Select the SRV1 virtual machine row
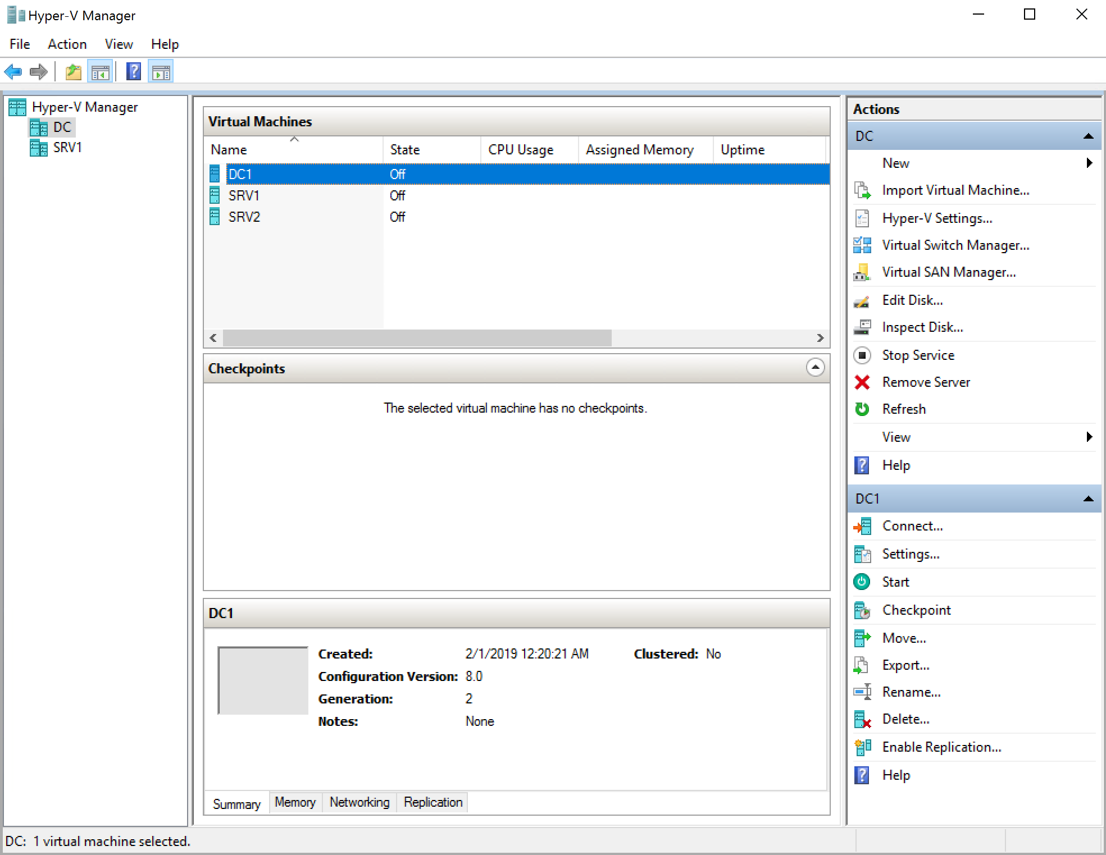Image resolution: width=1106 pixels, height=855 pixels. point(517,195)
